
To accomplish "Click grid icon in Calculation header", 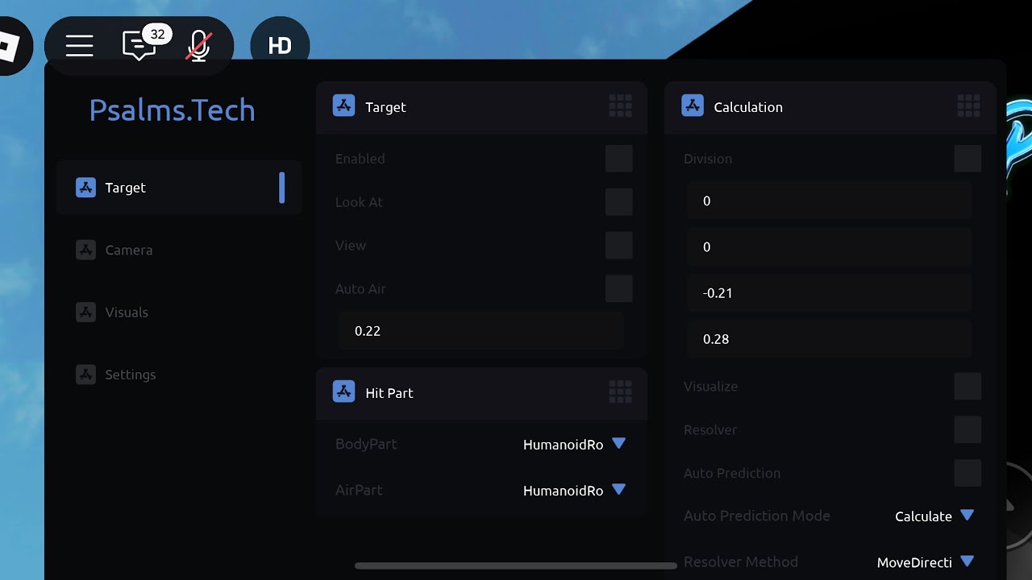I will 968,106.
